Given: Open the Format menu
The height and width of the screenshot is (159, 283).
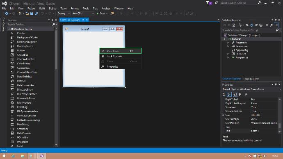Looking at the screenshot, I should point(75,9).
